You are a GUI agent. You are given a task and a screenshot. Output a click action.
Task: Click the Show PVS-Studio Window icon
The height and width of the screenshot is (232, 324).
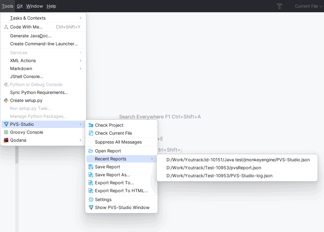[x=91, y=208]
